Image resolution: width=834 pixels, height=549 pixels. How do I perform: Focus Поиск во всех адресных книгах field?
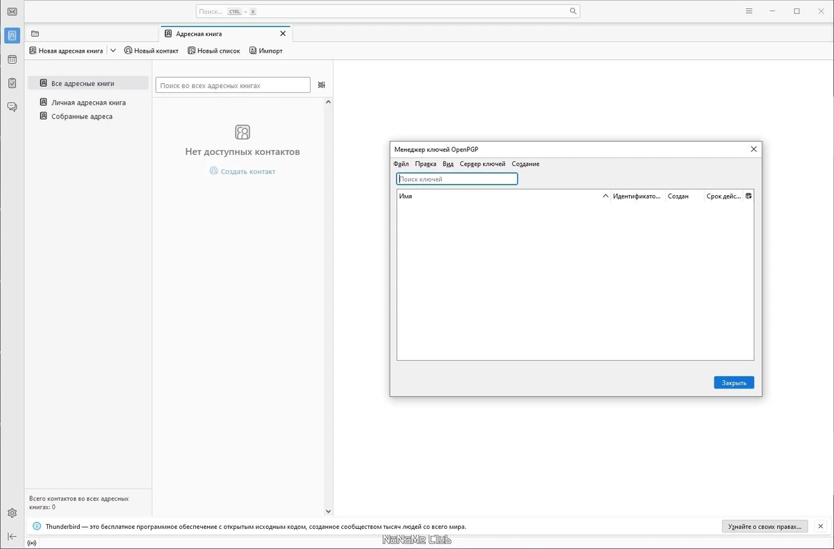coord(233,85)
